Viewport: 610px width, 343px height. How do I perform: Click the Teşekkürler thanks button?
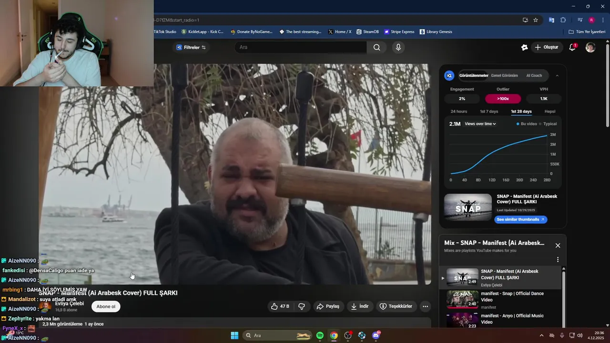396,306
